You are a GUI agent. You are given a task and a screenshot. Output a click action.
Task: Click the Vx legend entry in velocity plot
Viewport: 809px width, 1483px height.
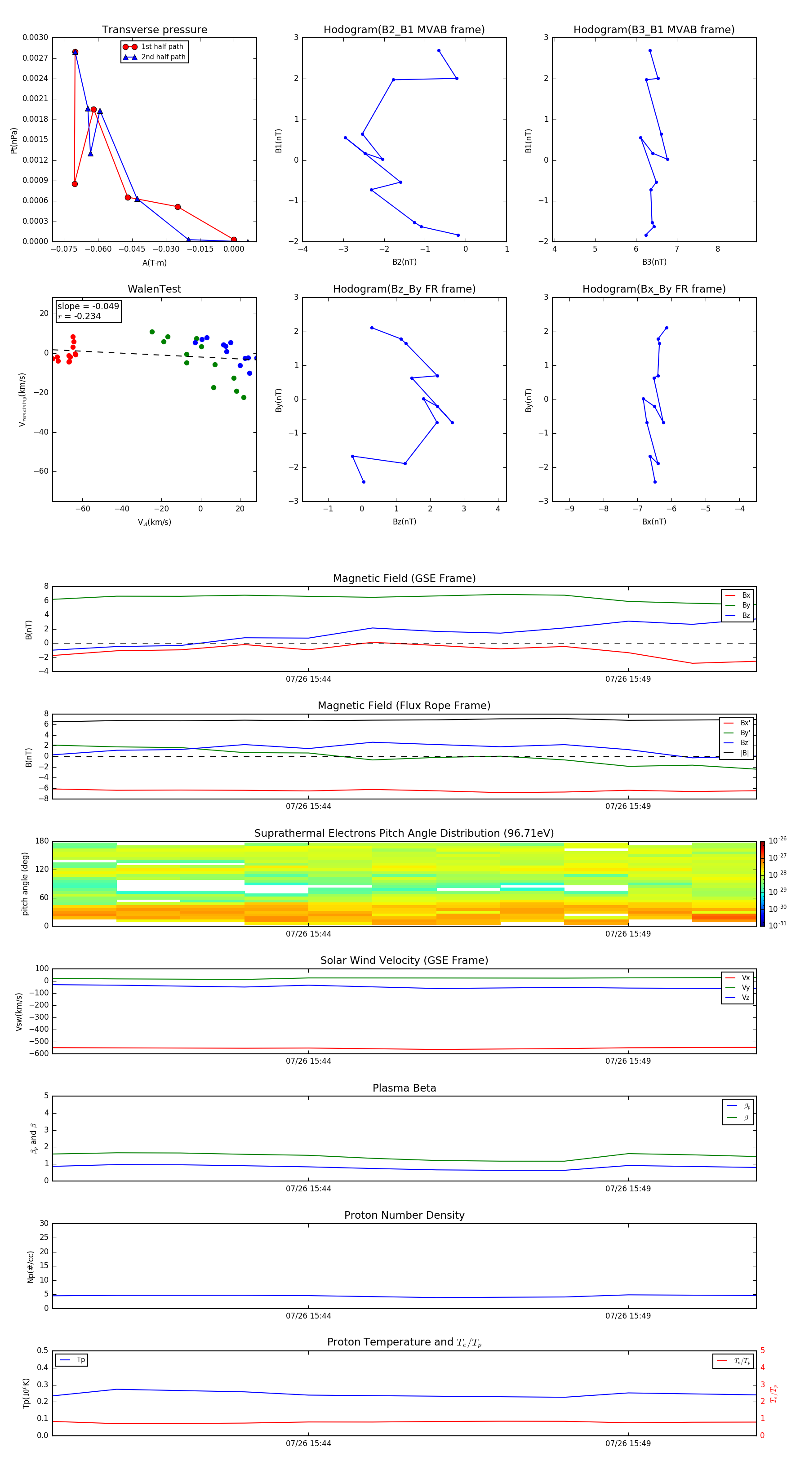point(738,977)
